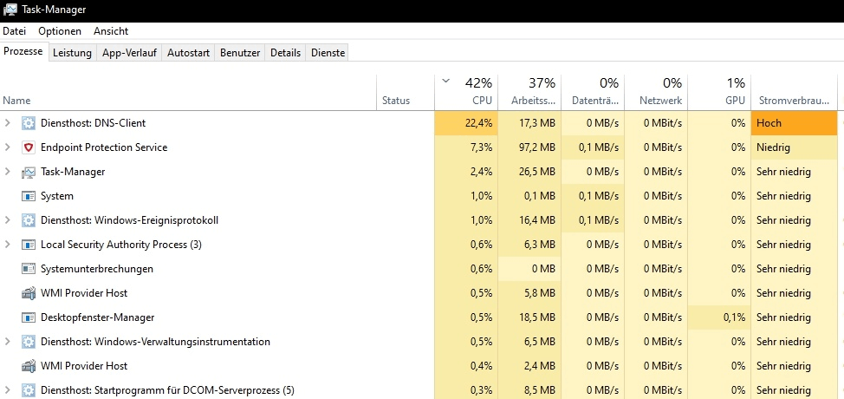Select the Diensthost: DNS-Client process name
This screenshot has width=844, height=399.
tap(93, 123)
